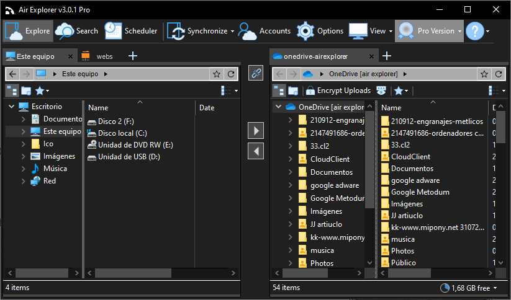
Task: Close the onedrive-airexplorer tab
Action: pos(371,56)
